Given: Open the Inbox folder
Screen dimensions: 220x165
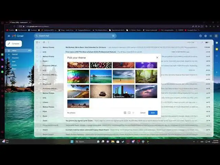Looking at the screenshot, I should (x=19, y=51).
